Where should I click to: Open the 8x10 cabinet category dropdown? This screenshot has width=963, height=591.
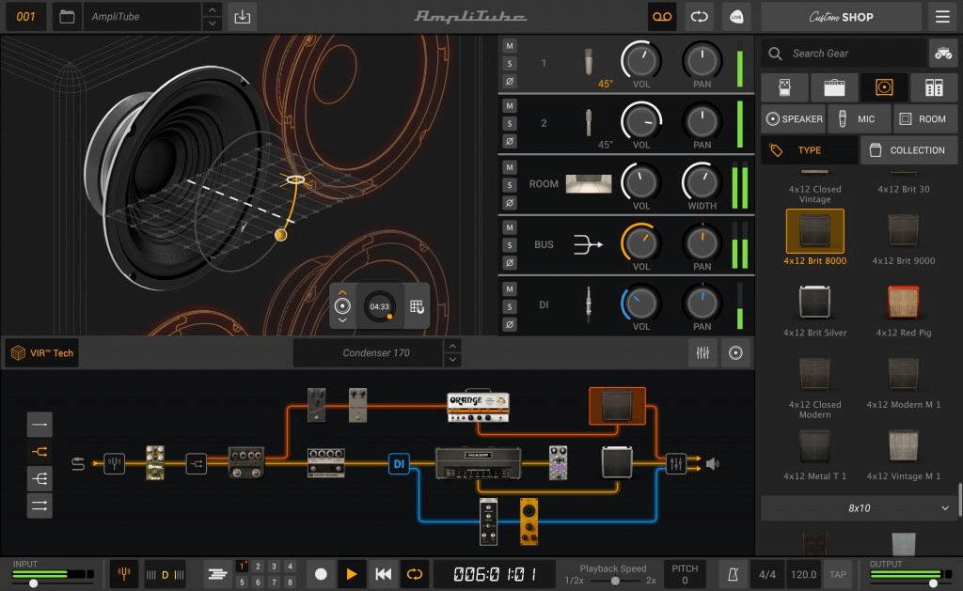click(x=859, y=507)
